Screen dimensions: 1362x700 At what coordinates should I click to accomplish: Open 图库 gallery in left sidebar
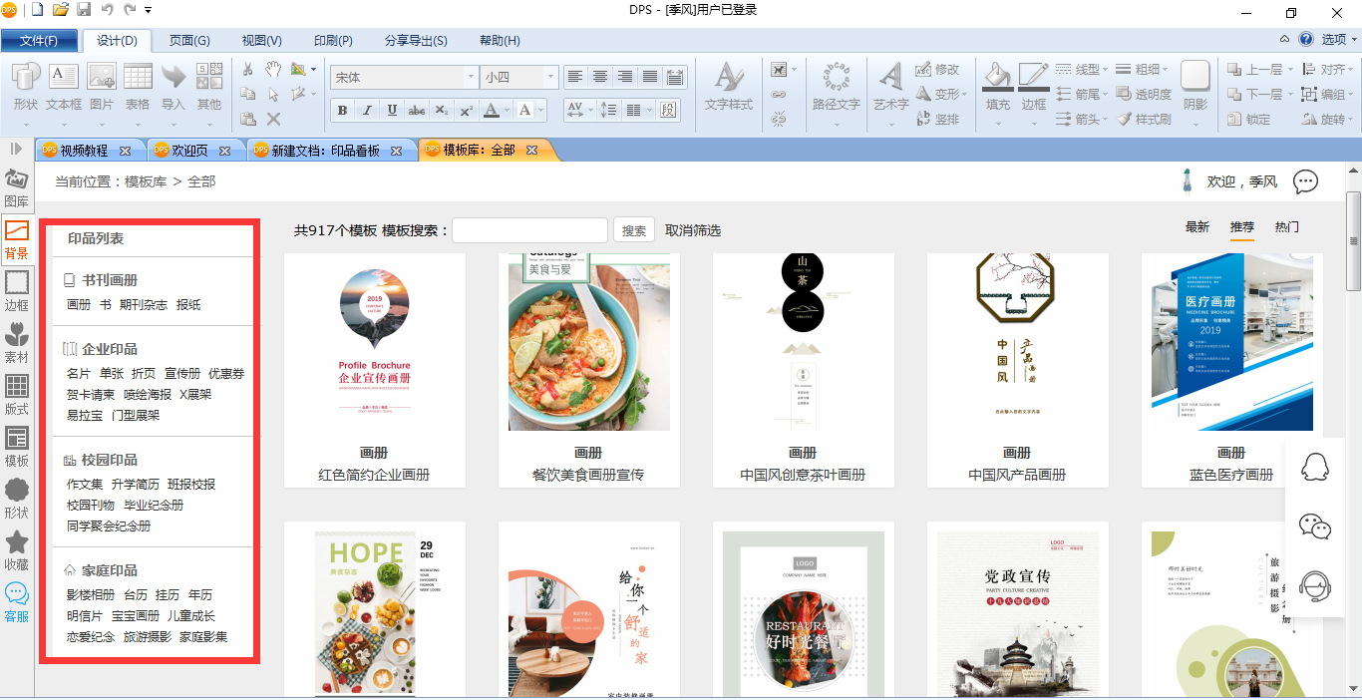tap(17, 187)
